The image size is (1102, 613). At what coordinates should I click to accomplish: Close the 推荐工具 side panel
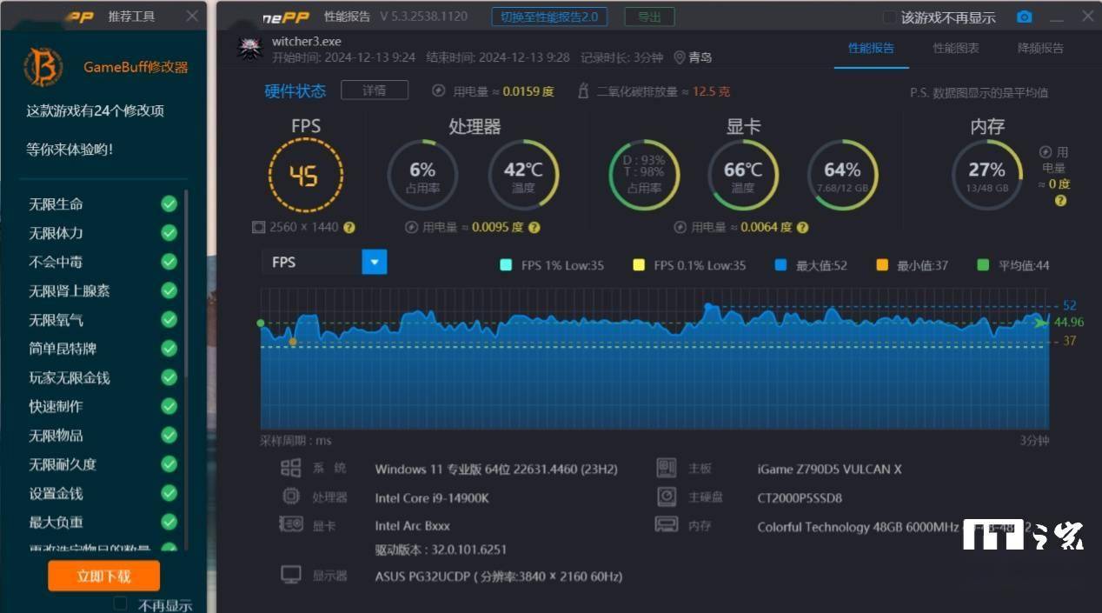point(192,17)
